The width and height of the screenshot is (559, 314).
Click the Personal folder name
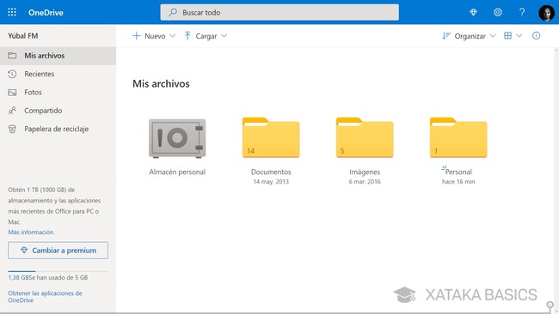[458, 172]
